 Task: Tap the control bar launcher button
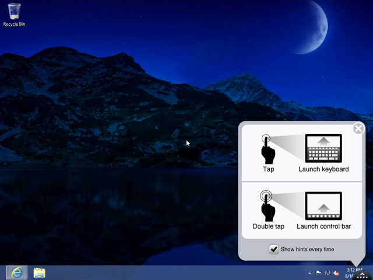point(362,275)
